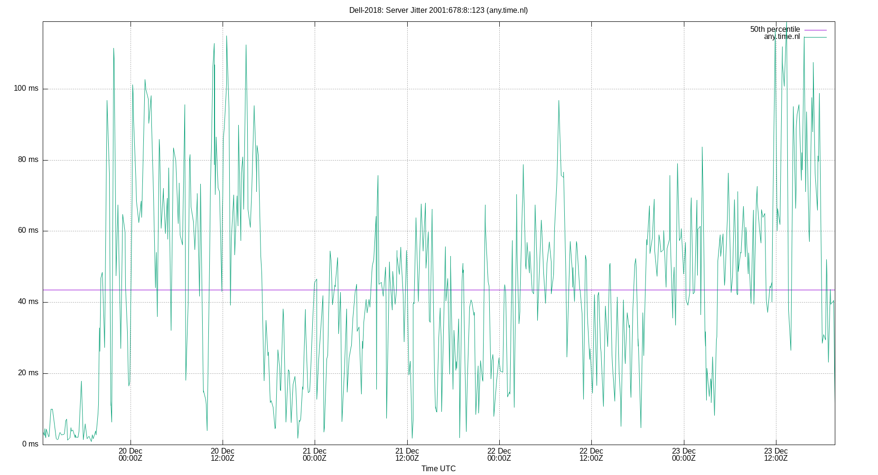The image size is (878, 475).
Task: Select the '20 Dec 12:00Z' tick label
Action: [222, 455]
